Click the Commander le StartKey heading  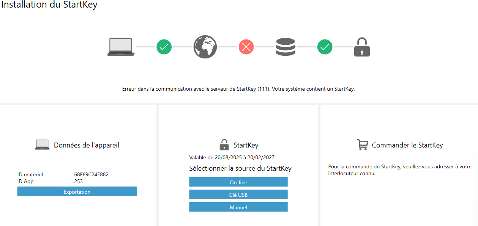(x=407, y=145)
